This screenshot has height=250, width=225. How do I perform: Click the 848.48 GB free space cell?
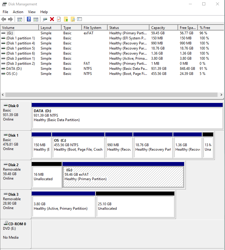(187, 69)
